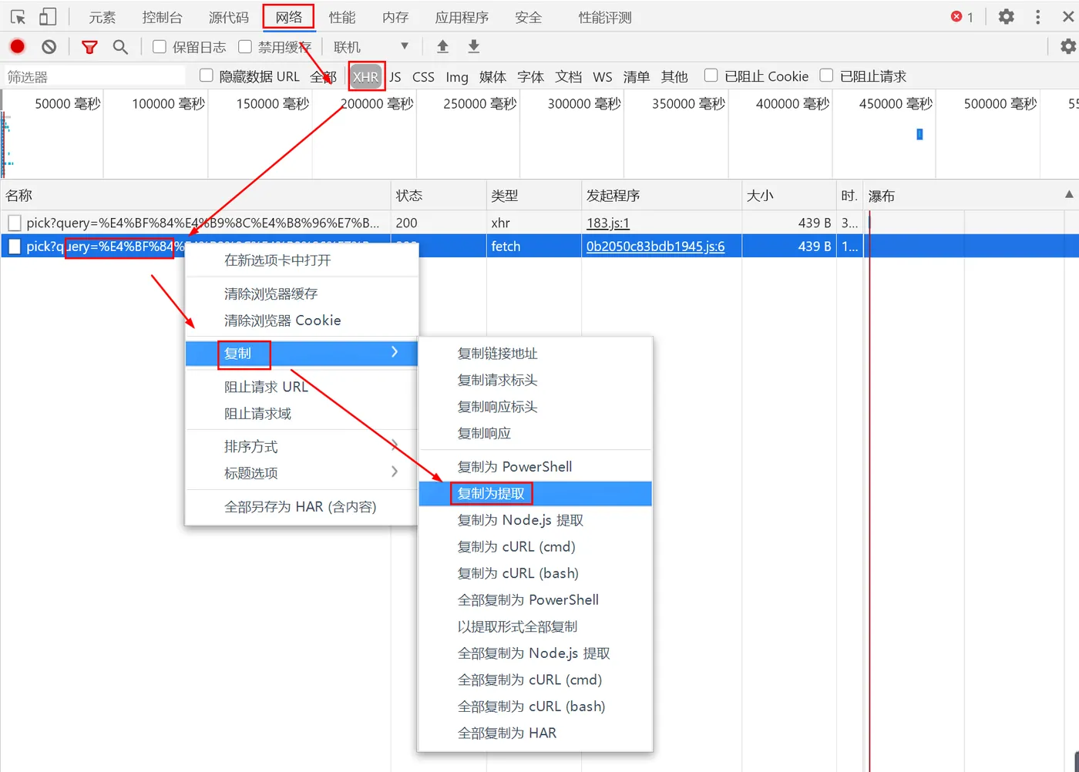This screenshot has width=1079, height=772.
Task: Choose 在新选项卡中打开 from context menu
Action: tap(302, 260)
